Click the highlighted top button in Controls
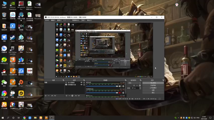The height and width of the screenshot is (120, 214). tap(153, 83)
